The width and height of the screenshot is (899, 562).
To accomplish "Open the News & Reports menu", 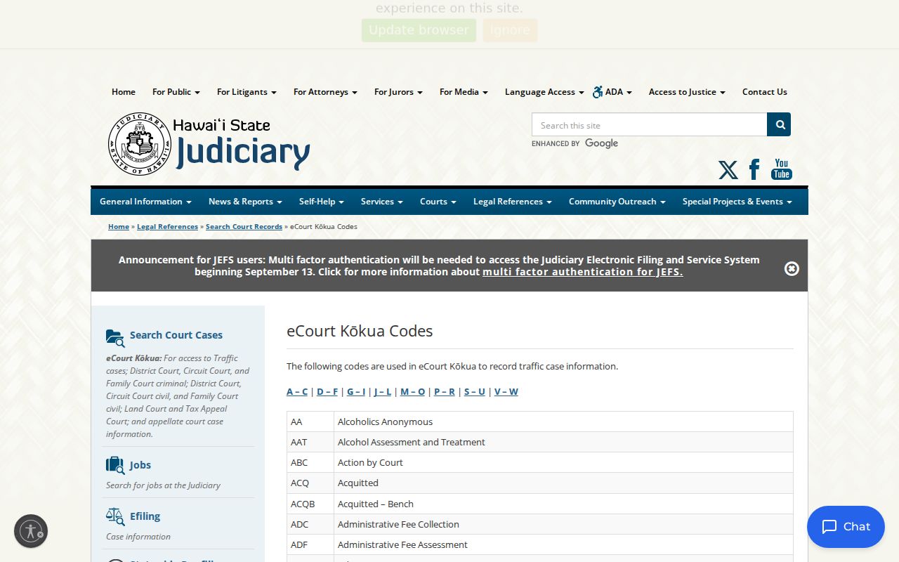I will click(245, 202).
